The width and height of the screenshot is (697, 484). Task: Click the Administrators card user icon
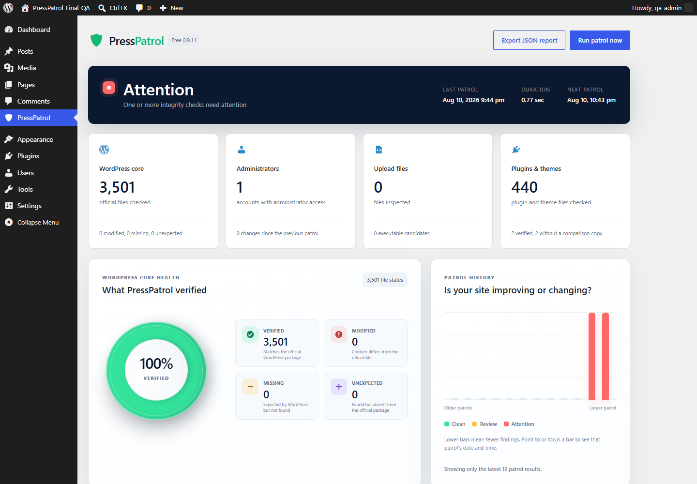click(x=241, y=150)
